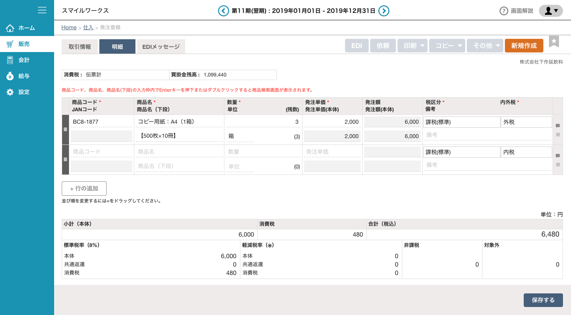Viewport: 571px width, 315px height.
Task: Click empty 単位 field in second row
Action: pyautogui.click(x=240, y=166)
